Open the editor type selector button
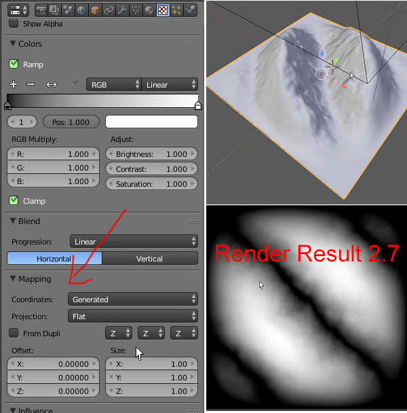The height and width of the screenshot is (413, 407). coord(18,10)
